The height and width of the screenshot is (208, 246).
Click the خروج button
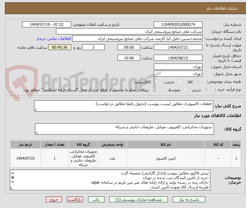(54, 199)
